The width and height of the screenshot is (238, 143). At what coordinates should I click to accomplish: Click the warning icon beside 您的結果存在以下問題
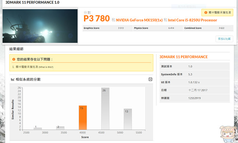point(14,59)
